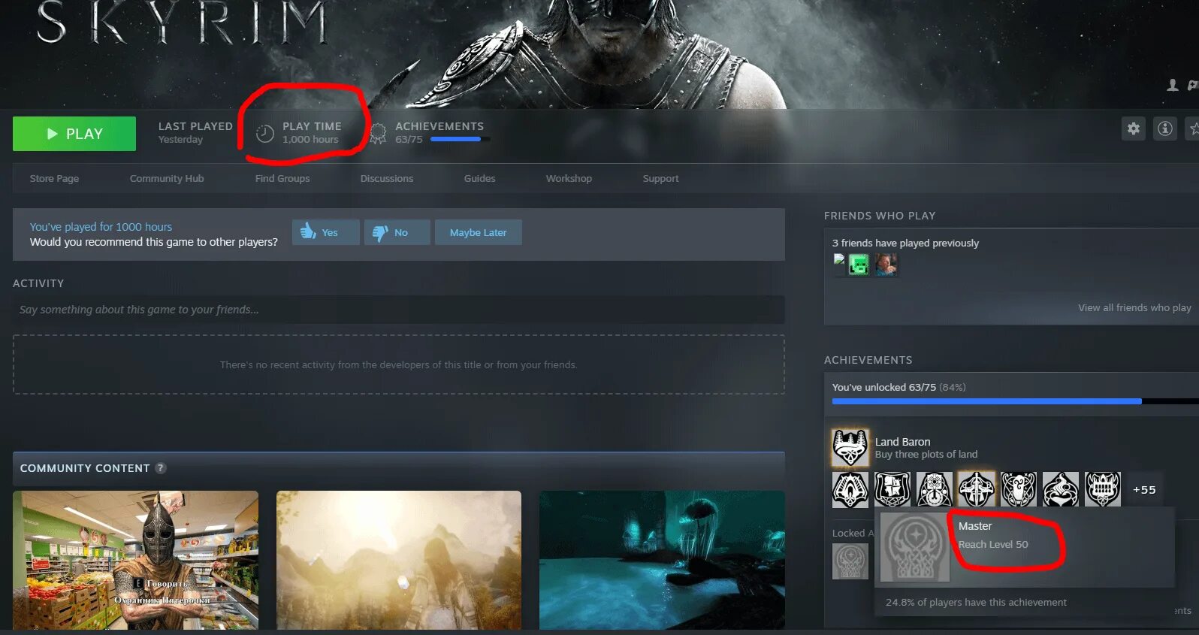Click the fifth achievement icon in the row

[1019, 490]
